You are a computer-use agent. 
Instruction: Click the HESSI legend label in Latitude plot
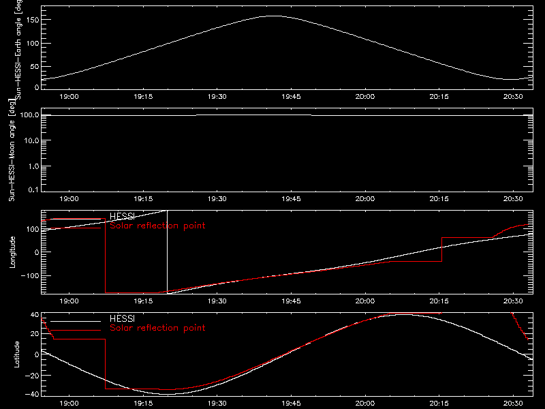coord(122,318)
